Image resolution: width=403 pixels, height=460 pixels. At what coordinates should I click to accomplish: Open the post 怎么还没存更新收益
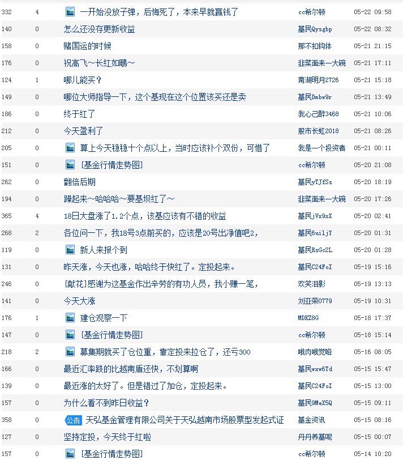pyautogui.click(x=100, y=29)
